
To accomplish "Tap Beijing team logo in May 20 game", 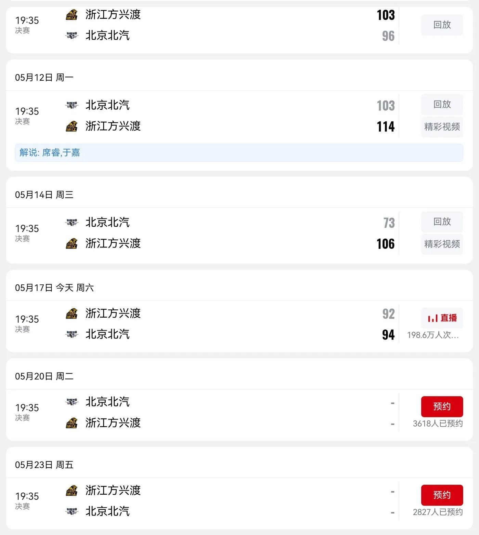I will click(72, 402).
